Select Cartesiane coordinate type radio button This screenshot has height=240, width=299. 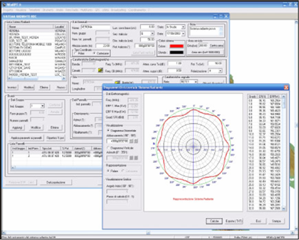94,53
